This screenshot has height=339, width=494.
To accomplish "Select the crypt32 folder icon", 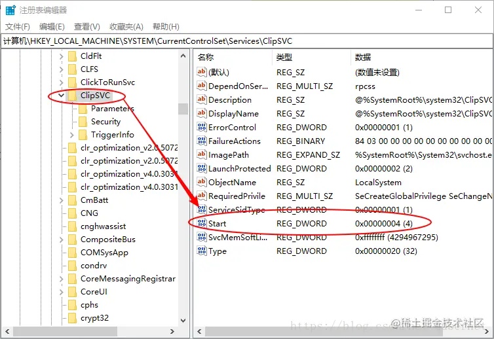I will [73, 318].
